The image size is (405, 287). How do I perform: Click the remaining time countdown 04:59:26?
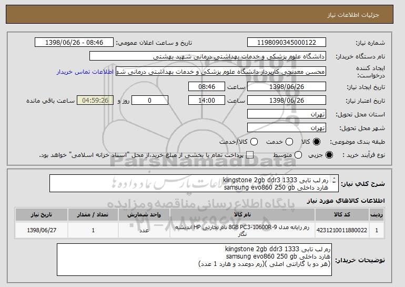(95, 101)
